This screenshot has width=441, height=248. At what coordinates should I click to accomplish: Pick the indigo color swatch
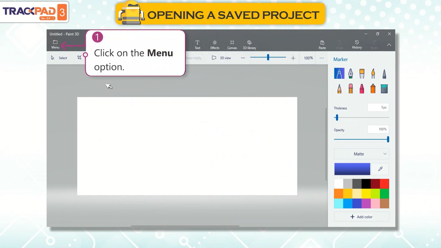pos(357,203)
